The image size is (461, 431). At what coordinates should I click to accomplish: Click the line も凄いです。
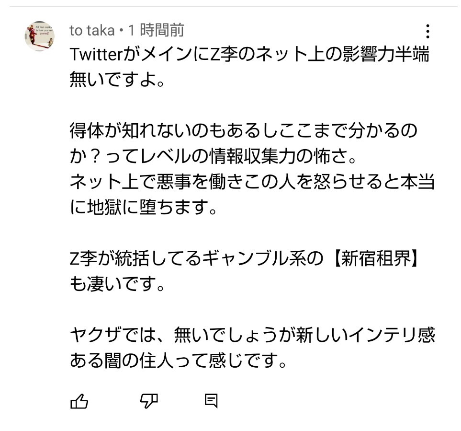click(x=117, y=286)
